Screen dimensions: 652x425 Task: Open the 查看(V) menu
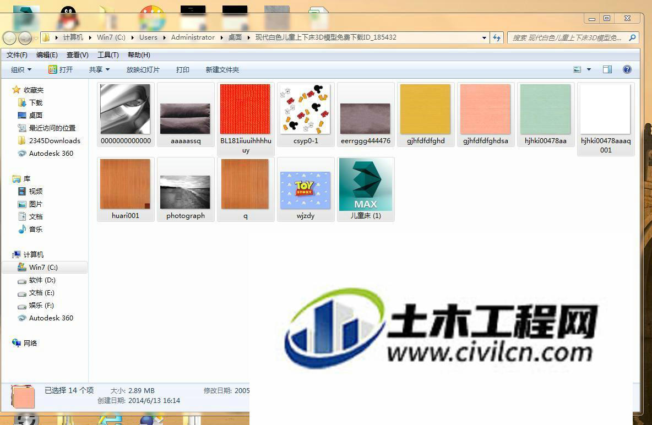tap(77, 55)
